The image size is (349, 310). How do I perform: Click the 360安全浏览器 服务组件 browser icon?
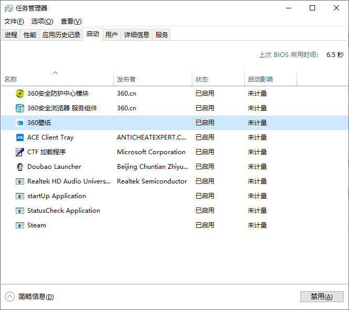click(20, 108)
